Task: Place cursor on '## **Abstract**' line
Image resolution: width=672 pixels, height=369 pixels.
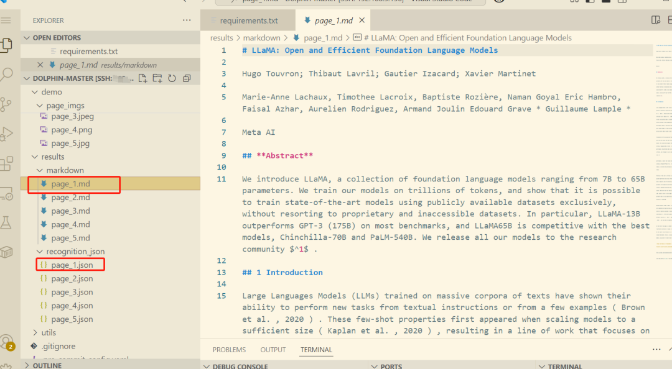Action: click(x=278, y=156)
